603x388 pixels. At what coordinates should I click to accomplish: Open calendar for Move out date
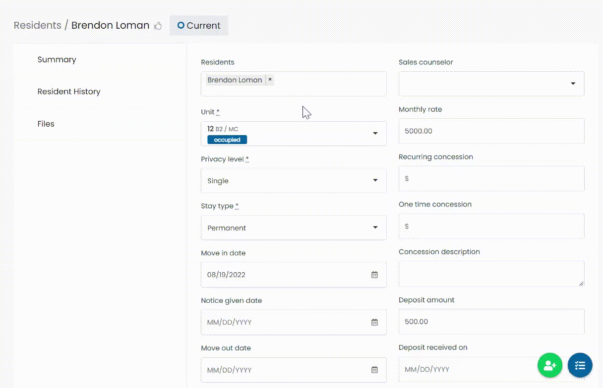[x=375, y=370]
